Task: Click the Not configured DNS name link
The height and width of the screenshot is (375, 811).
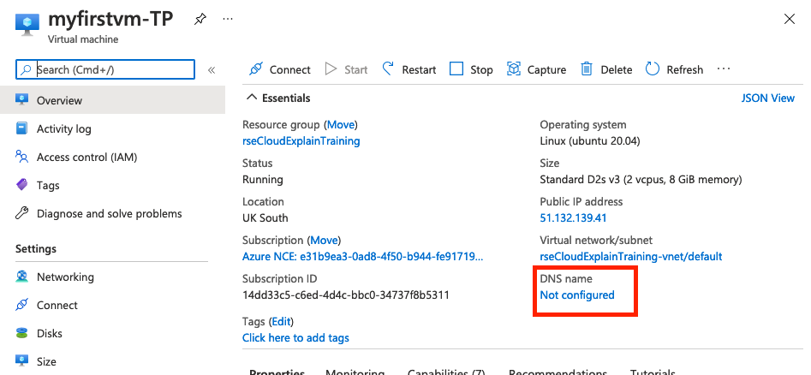Action: [577, 295]
